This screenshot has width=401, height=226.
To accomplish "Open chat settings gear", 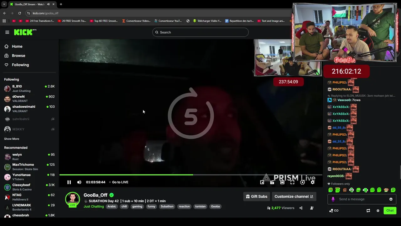I will click(x=378, y=211).
